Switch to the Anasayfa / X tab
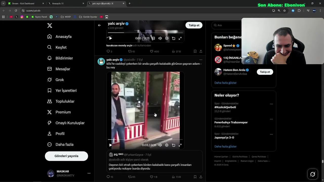 (x=66, y=4)
